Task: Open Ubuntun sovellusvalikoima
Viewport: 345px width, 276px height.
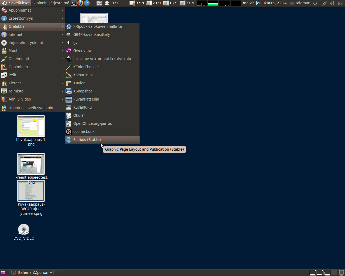Action: (x=32, y=108)
